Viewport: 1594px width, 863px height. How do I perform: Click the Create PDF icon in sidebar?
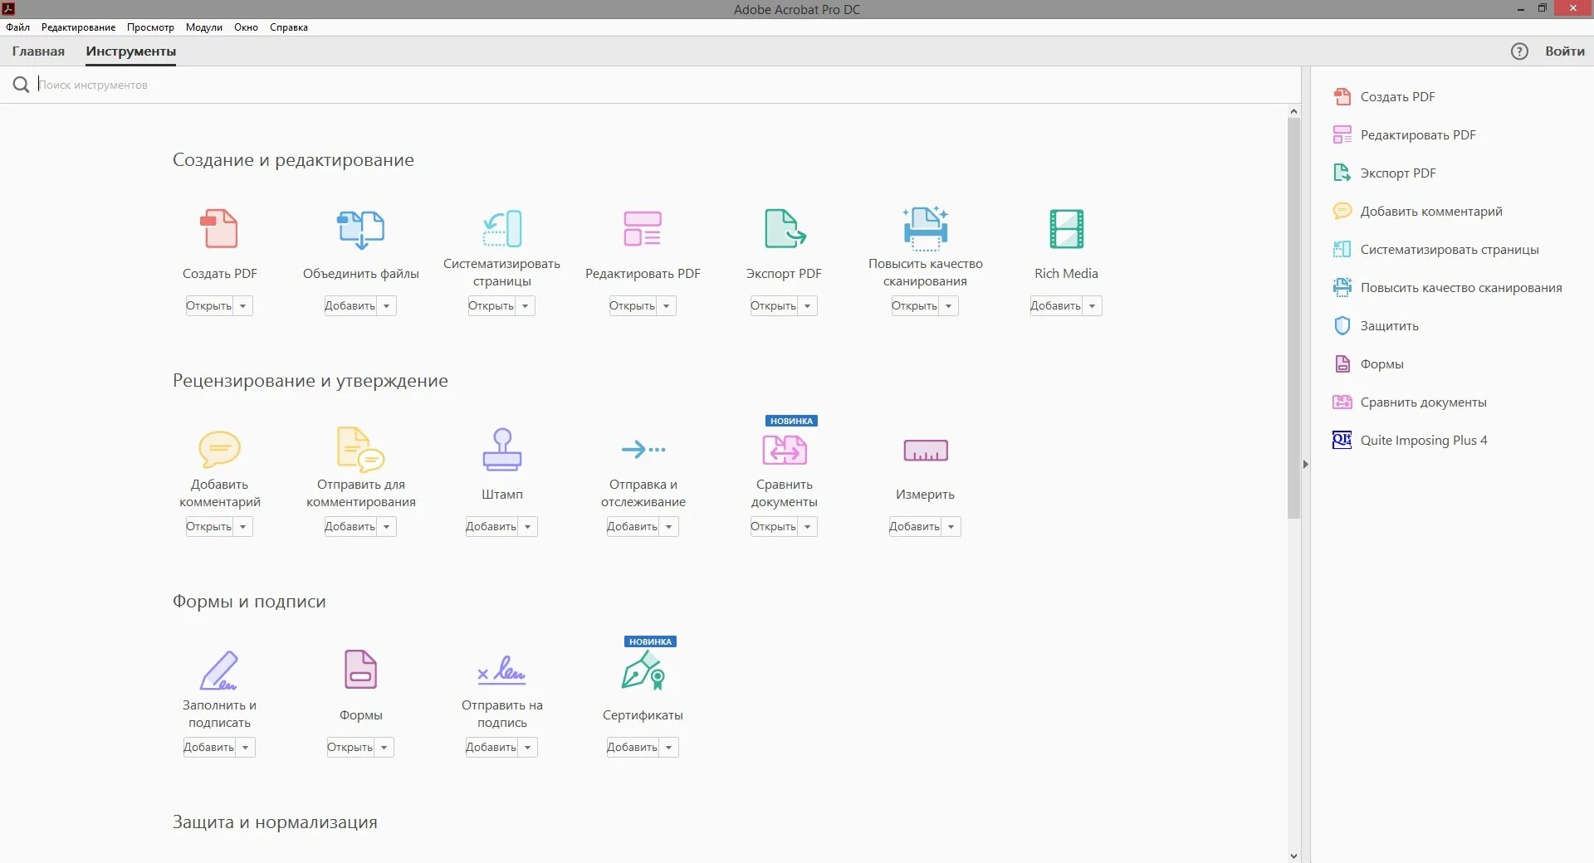pos(1342,96)
